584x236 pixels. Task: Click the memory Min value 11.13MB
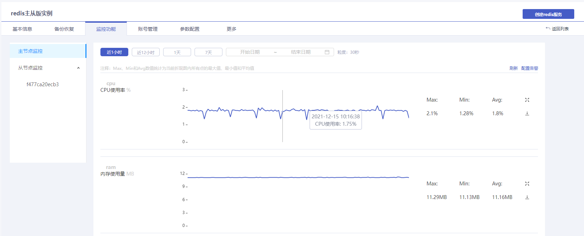point(469,197)
